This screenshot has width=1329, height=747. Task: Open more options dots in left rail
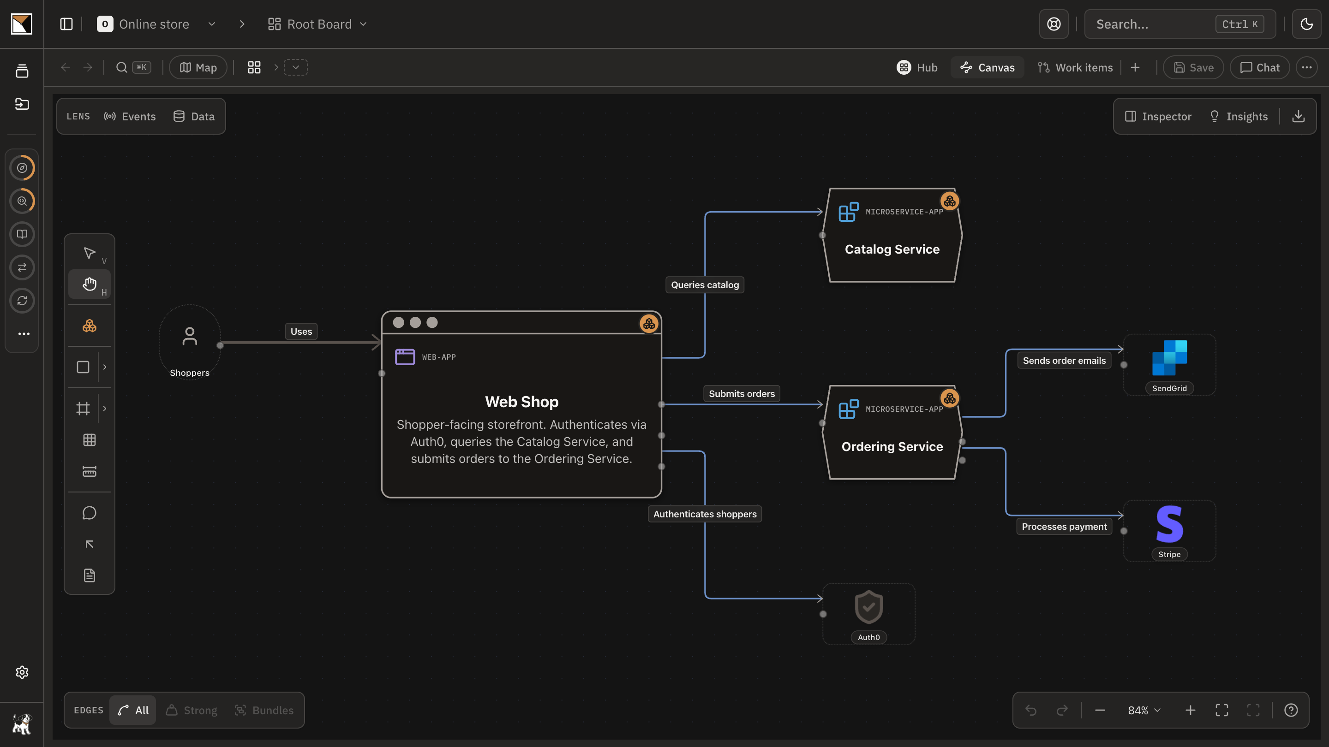[24, 333]
